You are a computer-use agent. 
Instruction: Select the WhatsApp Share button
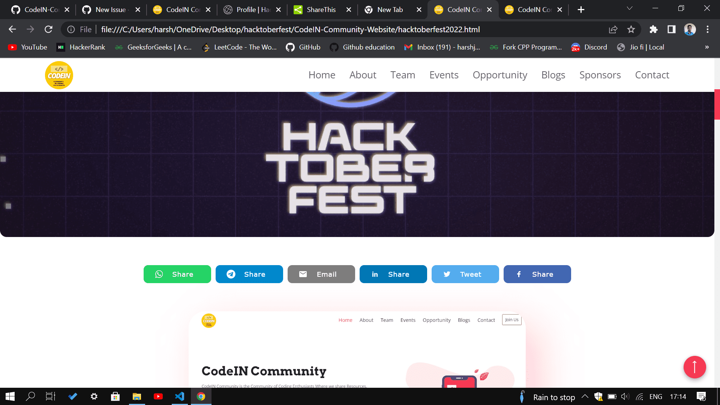tap(177, 274)
